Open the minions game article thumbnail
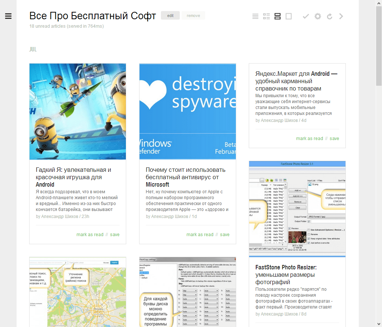Screen dimensions: 382x327 click(78, 111)
